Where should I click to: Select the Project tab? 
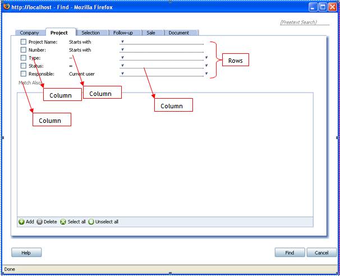tap(59, 33)
